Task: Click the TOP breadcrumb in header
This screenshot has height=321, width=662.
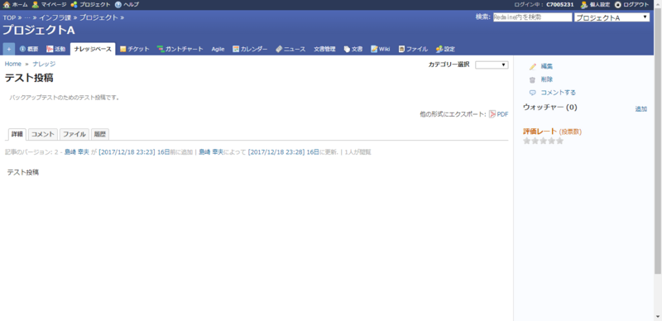Action: point(9,17)
